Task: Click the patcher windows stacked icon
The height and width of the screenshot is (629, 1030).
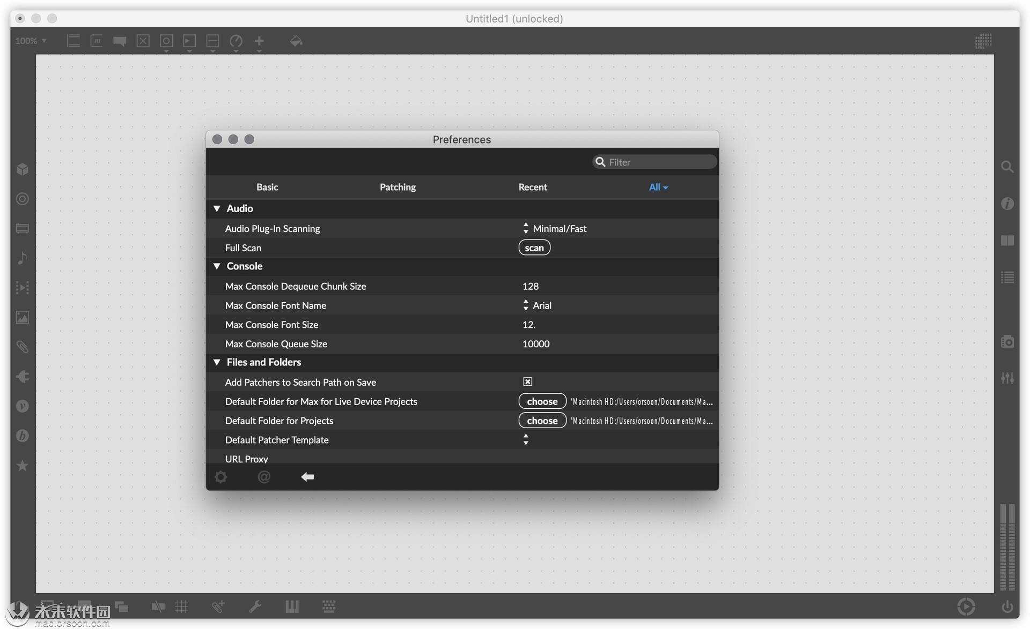Action: click(x=122, y=606)
